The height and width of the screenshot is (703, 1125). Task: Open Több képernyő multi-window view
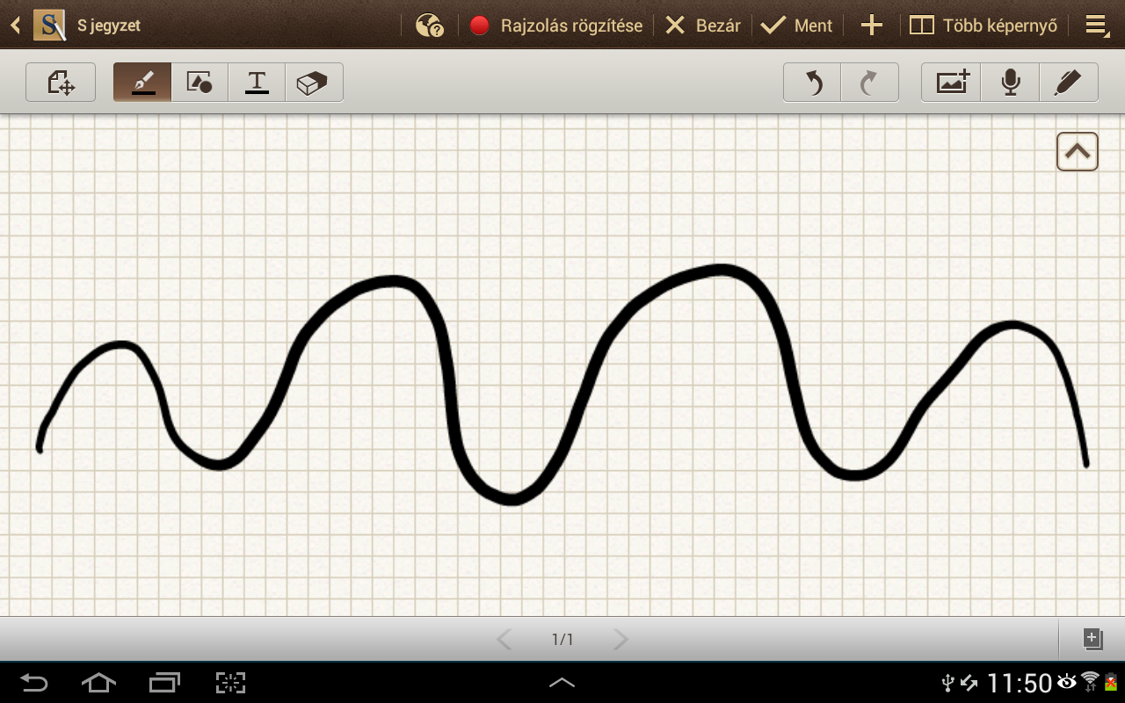983,25
